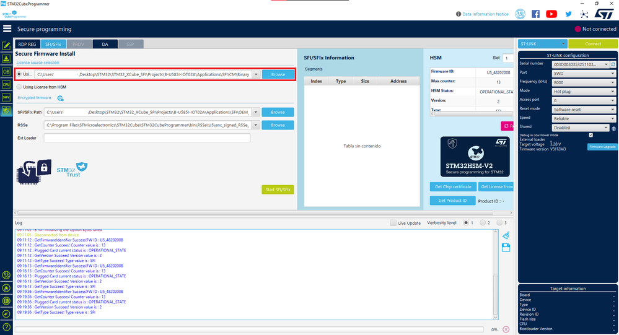
Task: Open the ST-LINK interface dropdown
Action: (542, 44)
